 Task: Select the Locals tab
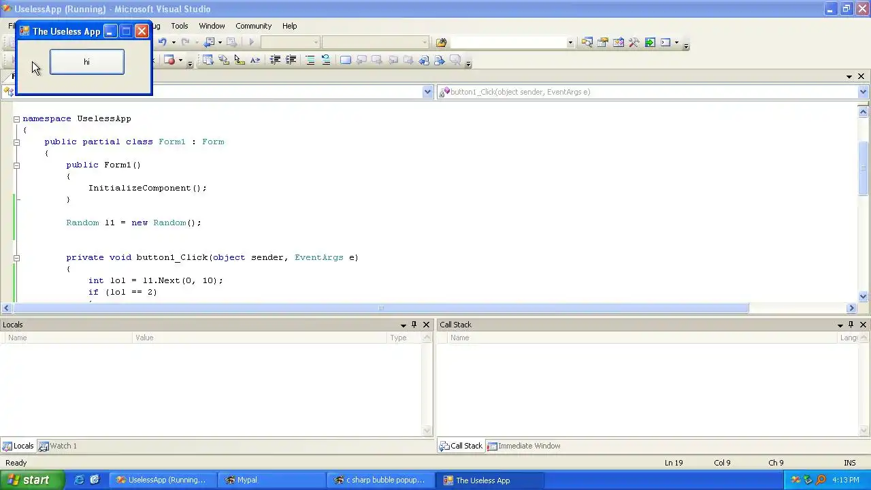[x=18, y=446]
